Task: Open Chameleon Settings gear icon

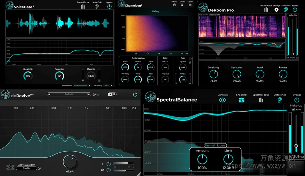Action: [175, 5]
